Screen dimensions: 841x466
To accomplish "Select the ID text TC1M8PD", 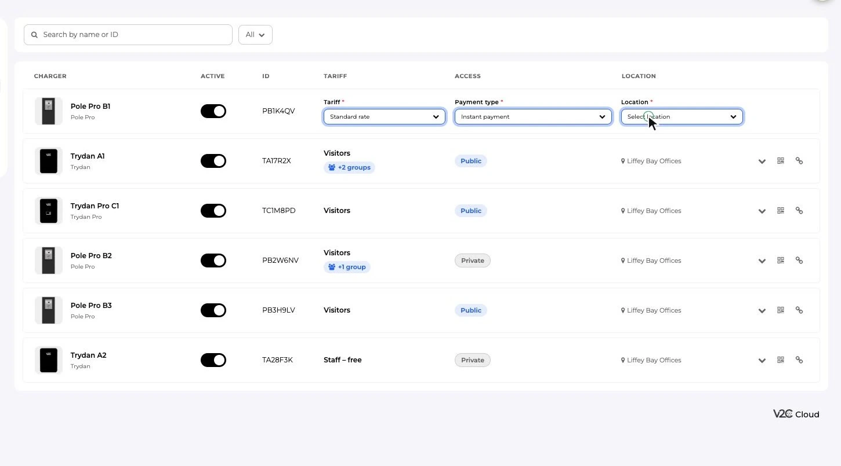I will (x=279, y=211).
